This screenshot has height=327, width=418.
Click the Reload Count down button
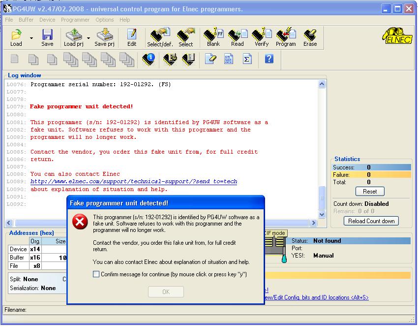coord(371,221)
